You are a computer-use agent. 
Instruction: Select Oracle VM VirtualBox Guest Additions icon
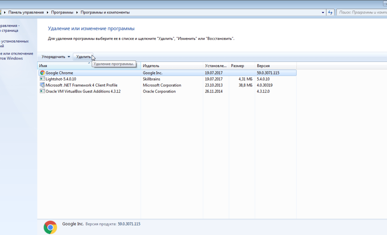43,91
